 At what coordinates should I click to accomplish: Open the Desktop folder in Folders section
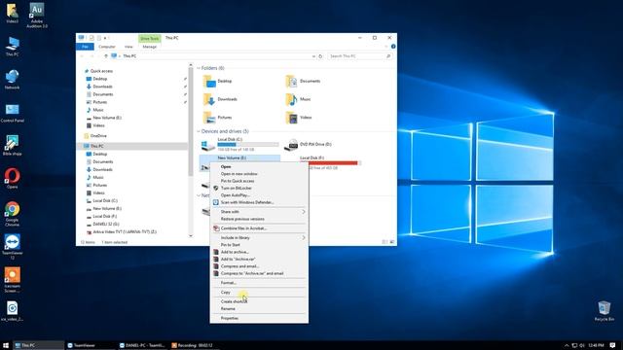pyautogui.click(x=218, y=81)
